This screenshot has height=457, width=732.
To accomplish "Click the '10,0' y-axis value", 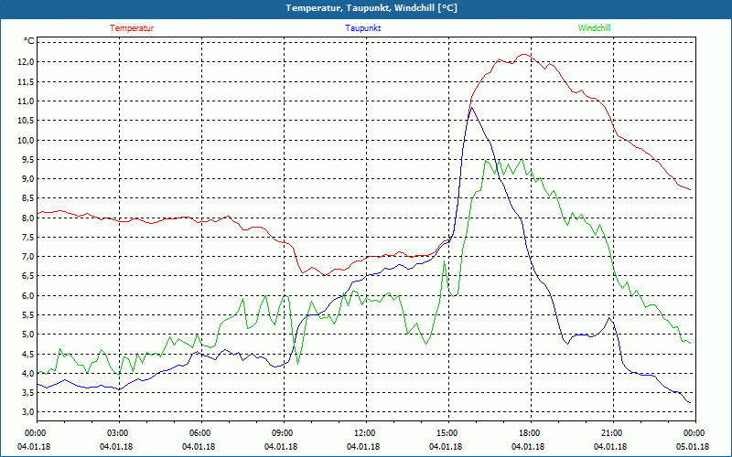I will click(x=26, y=140).
